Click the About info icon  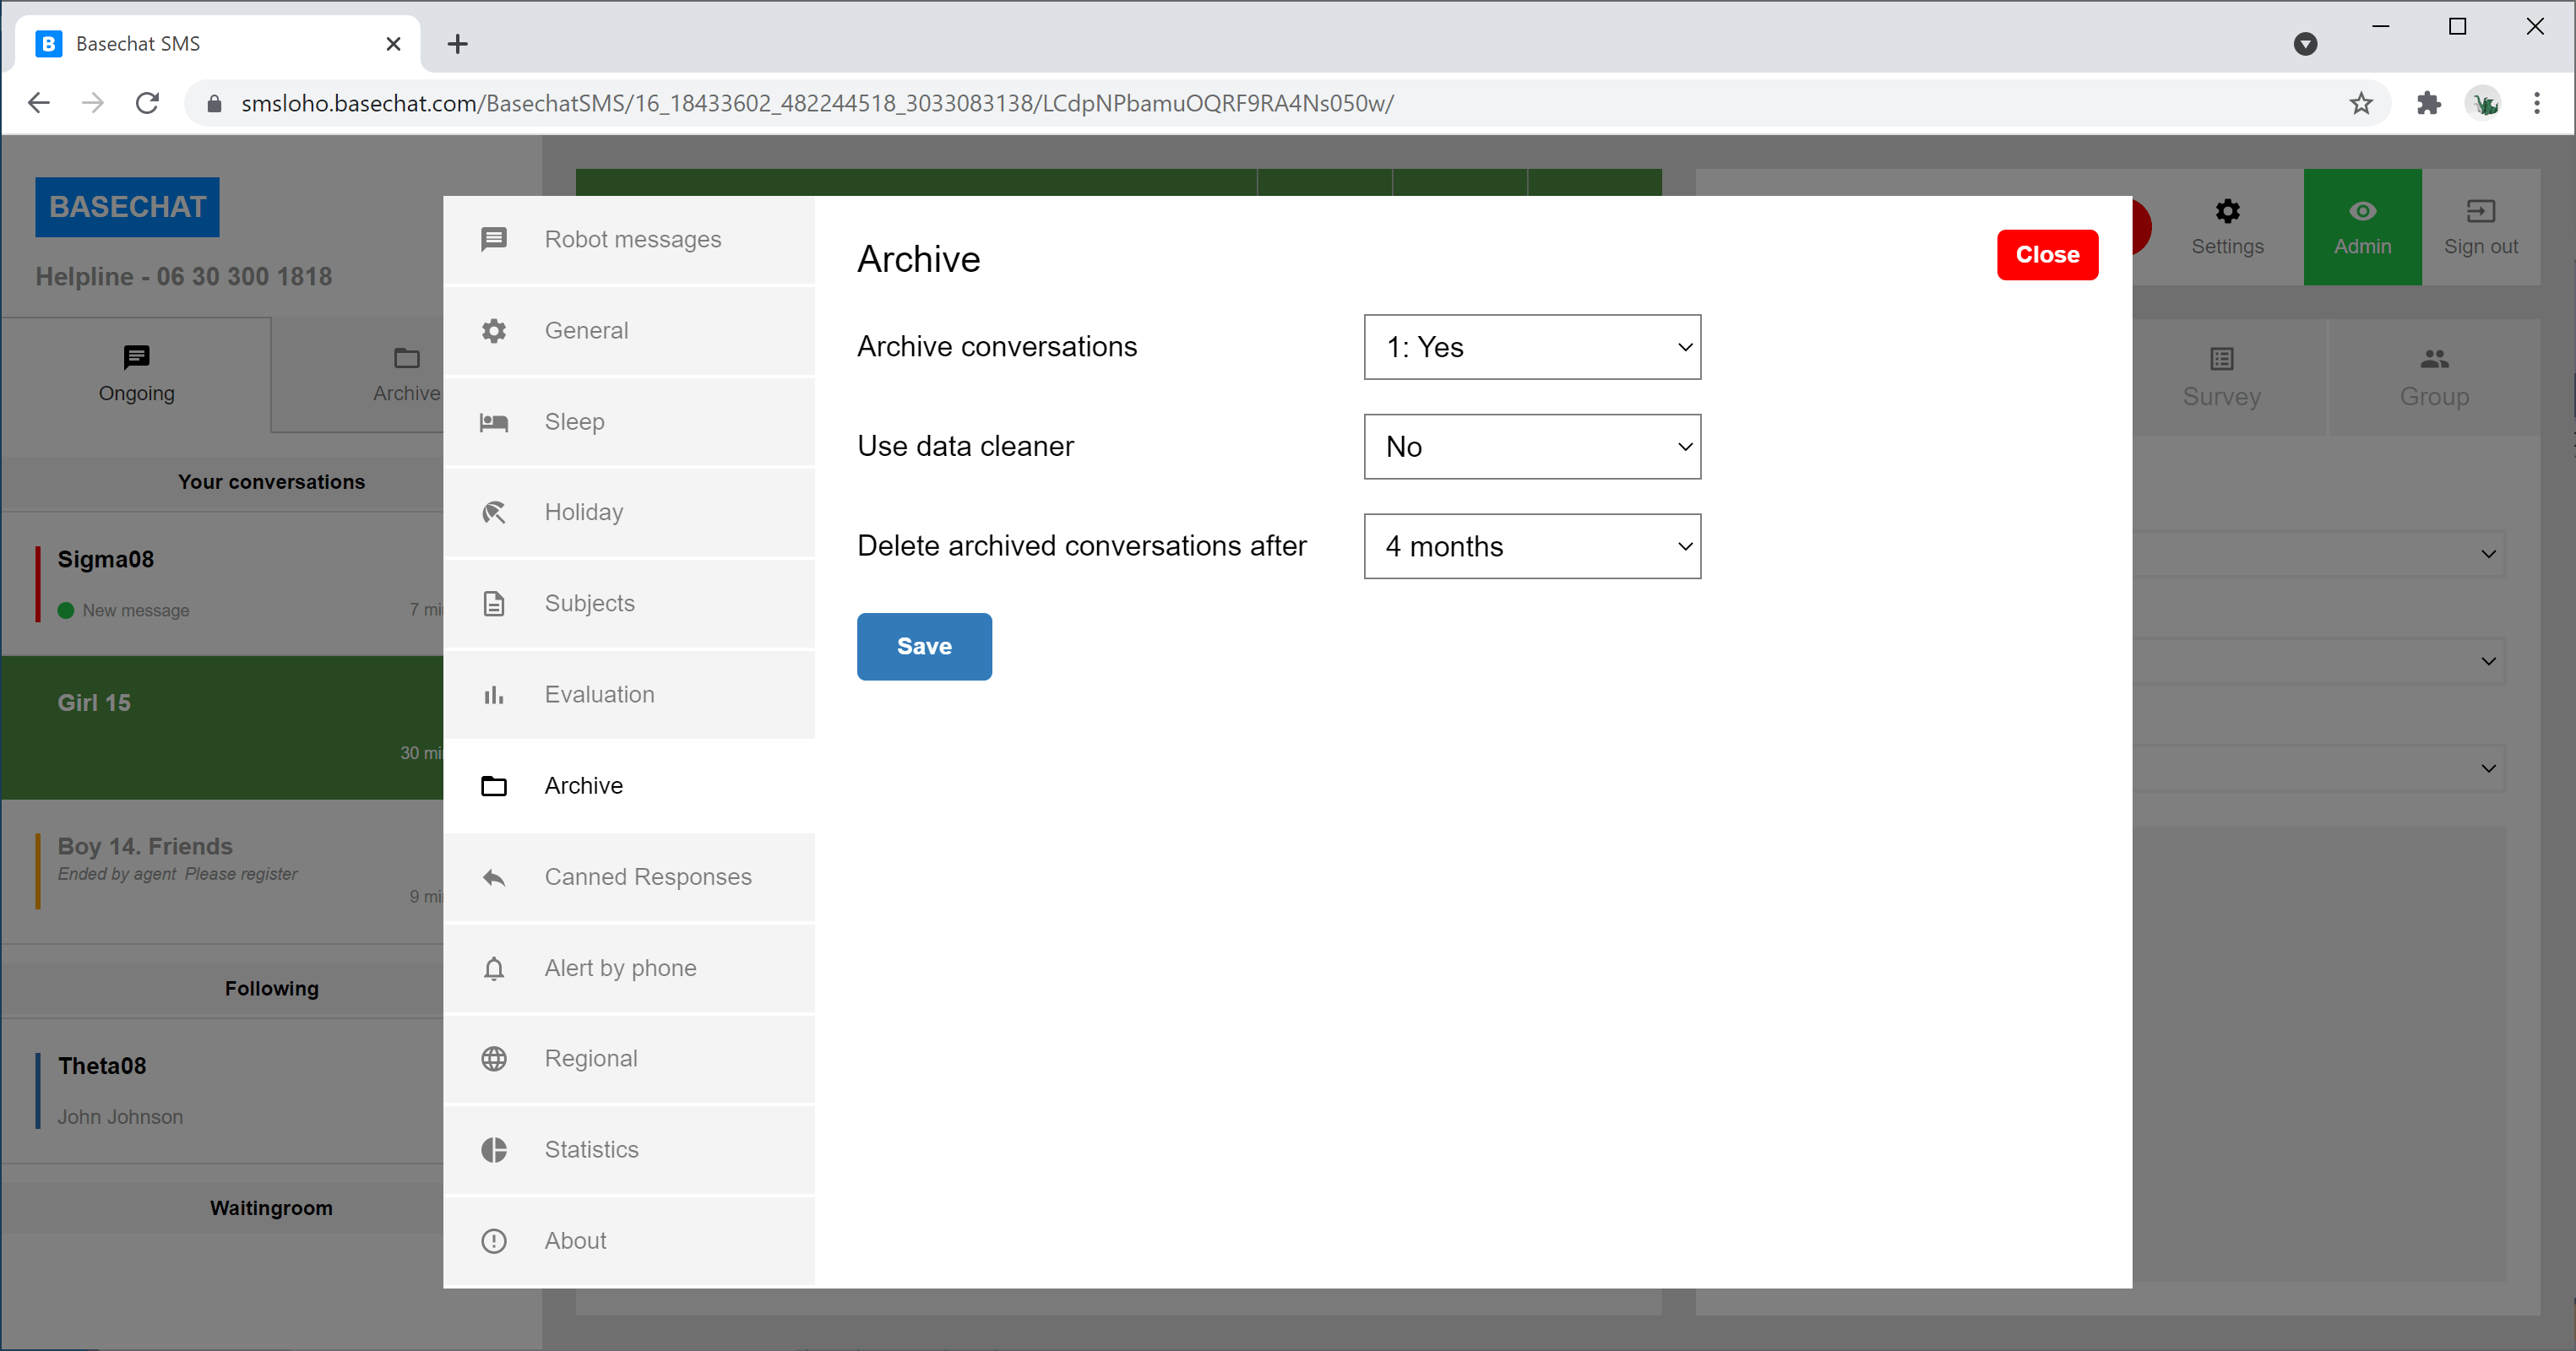coord(494,1241)
